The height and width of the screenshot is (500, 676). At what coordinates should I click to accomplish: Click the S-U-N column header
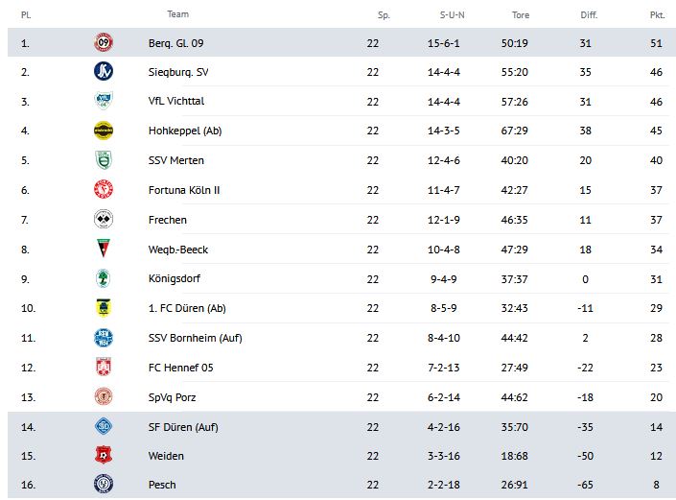(x=453, y=14)
